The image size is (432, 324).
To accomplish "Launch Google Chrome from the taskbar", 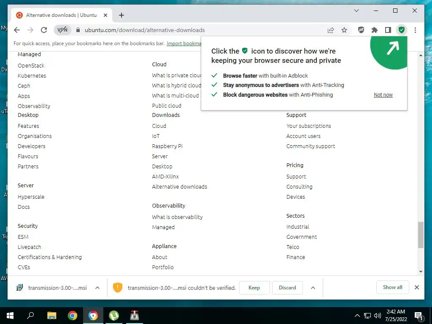I will pyautogui.click(x=73, y=316).
